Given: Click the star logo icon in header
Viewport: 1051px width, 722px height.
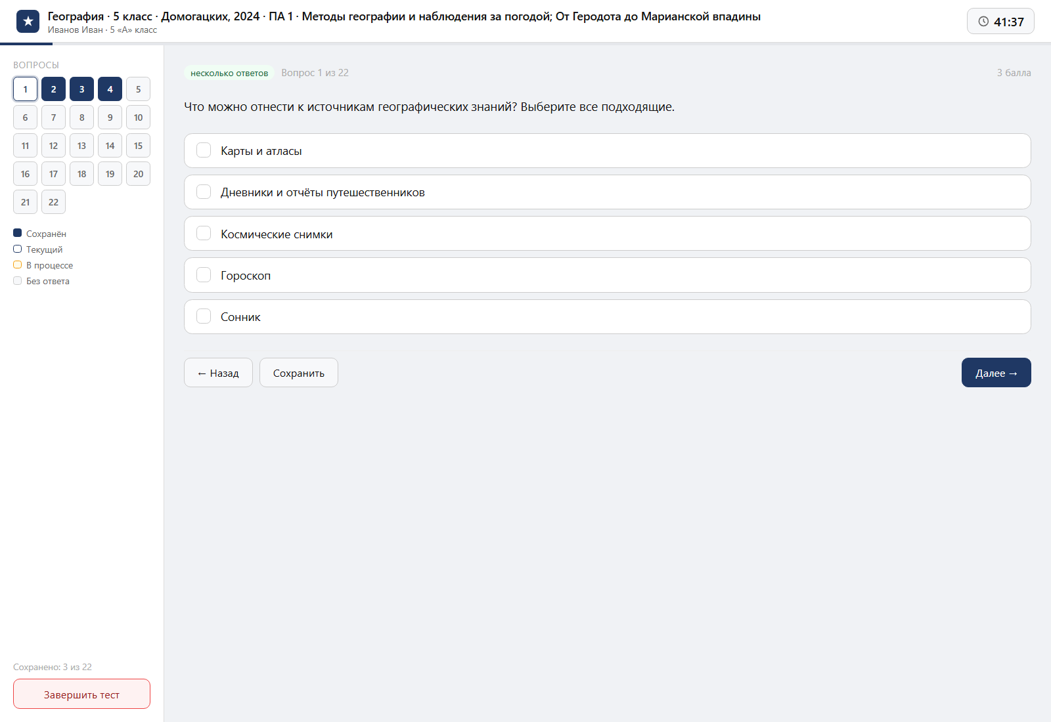Looking at the screenshot, I should [x=28, y=22].
